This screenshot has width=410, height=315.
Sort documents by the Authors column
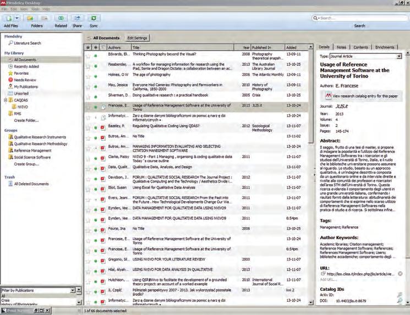point(119,47)
